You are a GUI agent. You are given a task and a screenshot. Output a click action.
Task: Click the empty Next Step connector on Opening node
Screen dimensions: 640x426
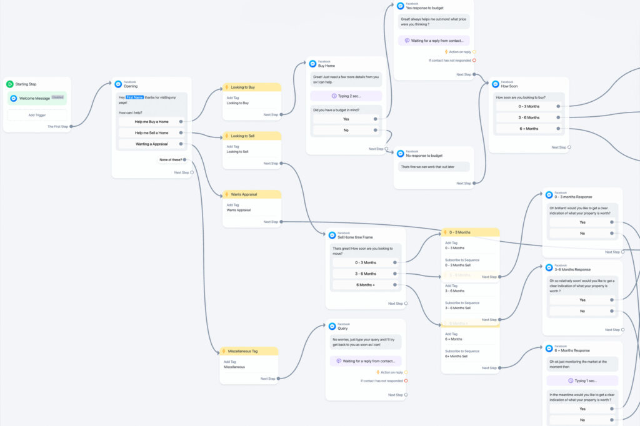coord(192,172)
